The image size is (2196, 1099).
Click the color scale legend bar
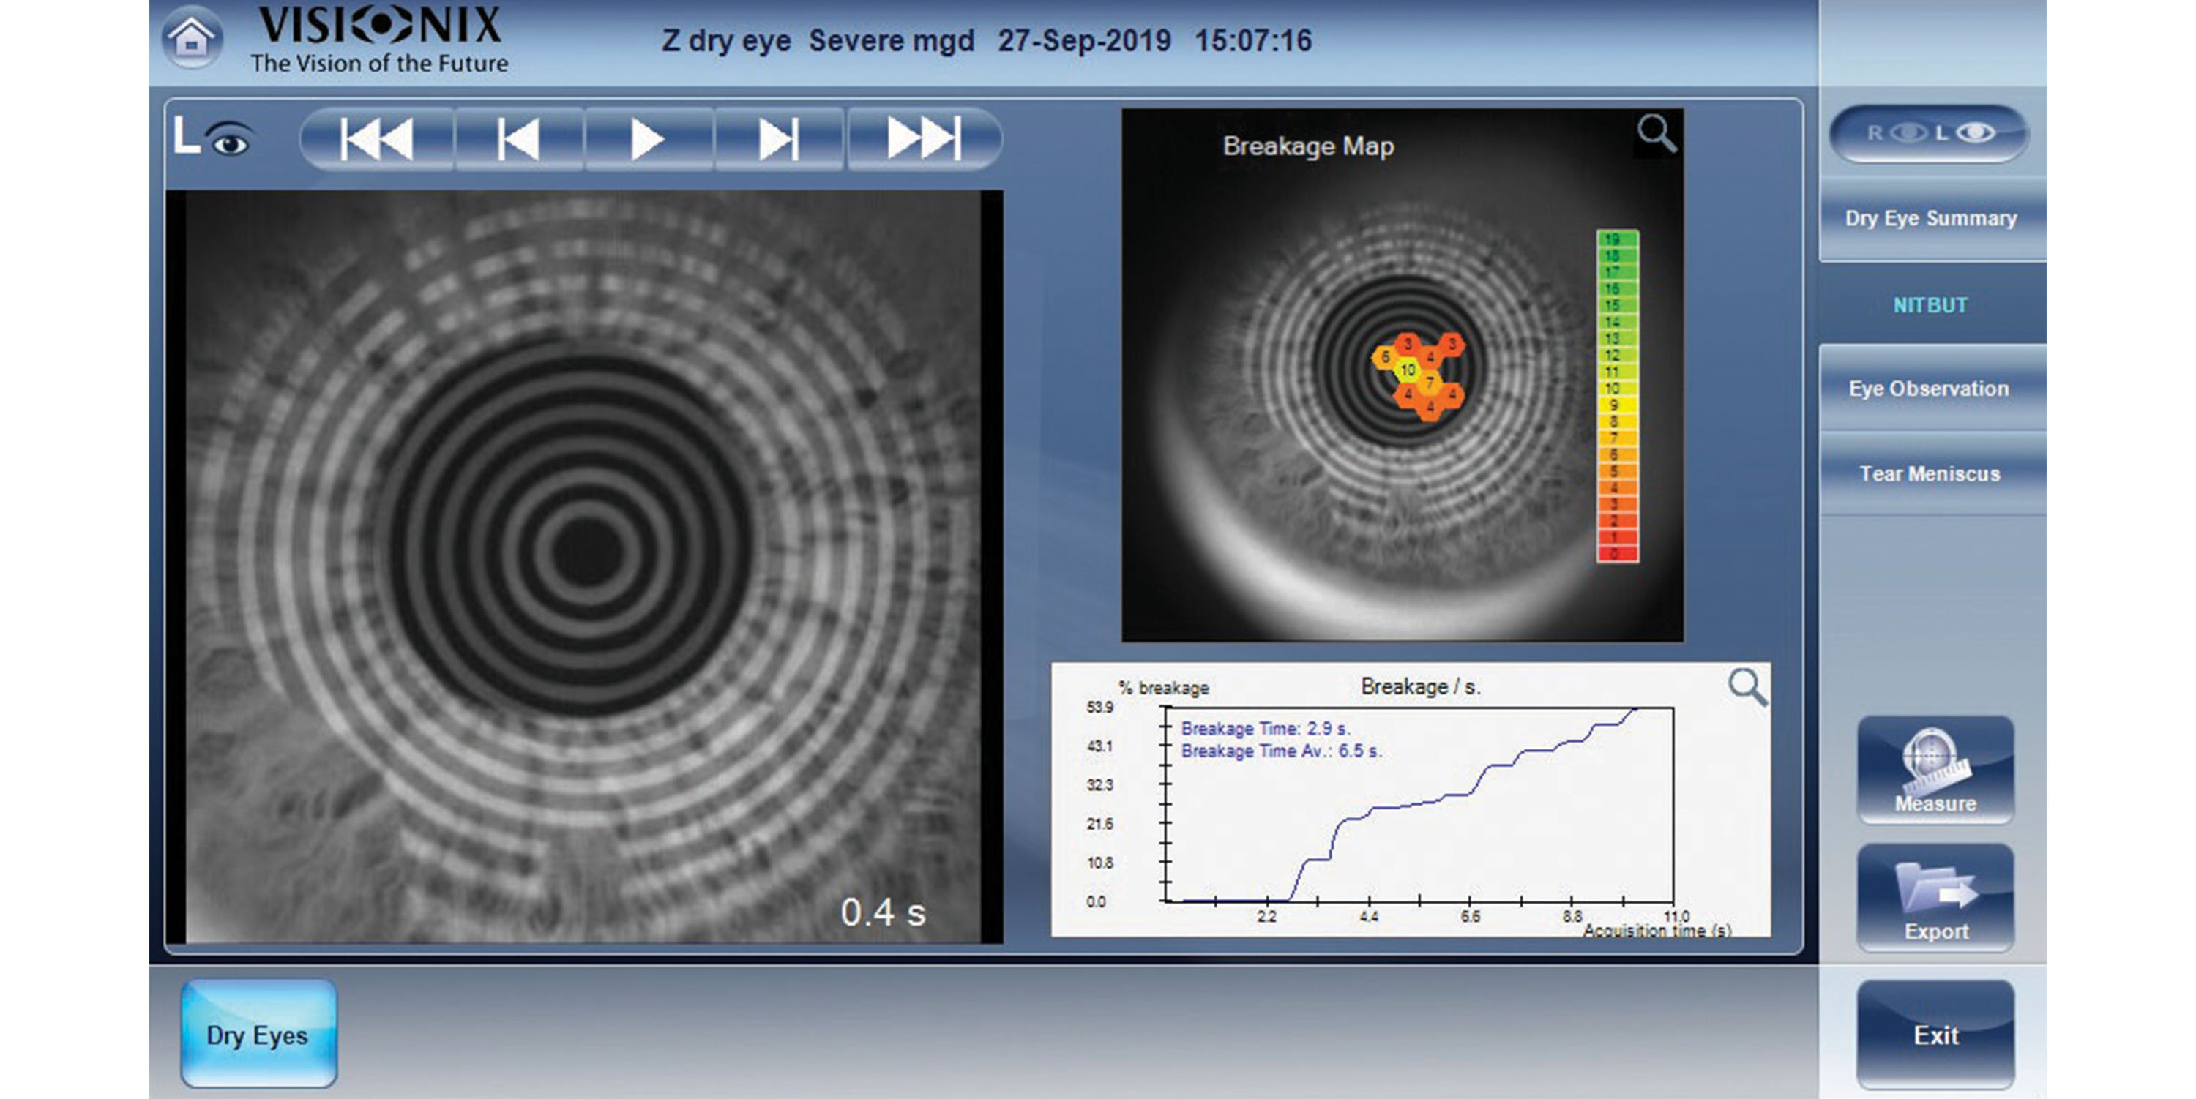1616,396
